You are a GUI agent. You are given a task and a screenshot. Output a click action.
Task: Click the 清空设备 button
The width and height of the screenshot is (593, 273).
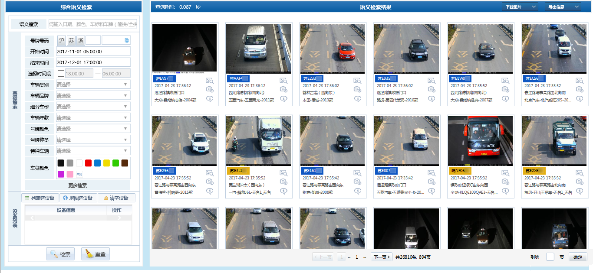click(116, 198)
